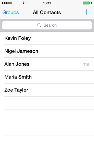This screenshot has width=94, height=167.
Task: Tap the charging bolt icon
Action: (92, 3)
